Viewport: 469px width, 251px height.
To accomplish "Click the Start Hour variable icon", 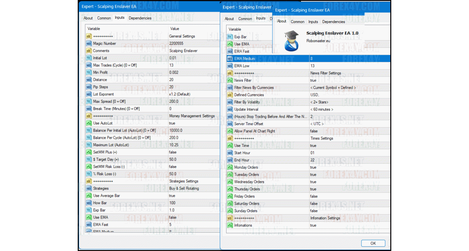I will 230,153.
